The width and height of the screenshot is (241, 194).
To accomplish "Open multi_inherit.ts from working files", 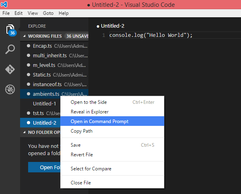I will click(50, 55).
